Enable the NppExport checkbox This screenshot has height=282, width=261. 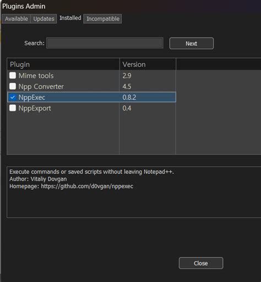[13, 108]
